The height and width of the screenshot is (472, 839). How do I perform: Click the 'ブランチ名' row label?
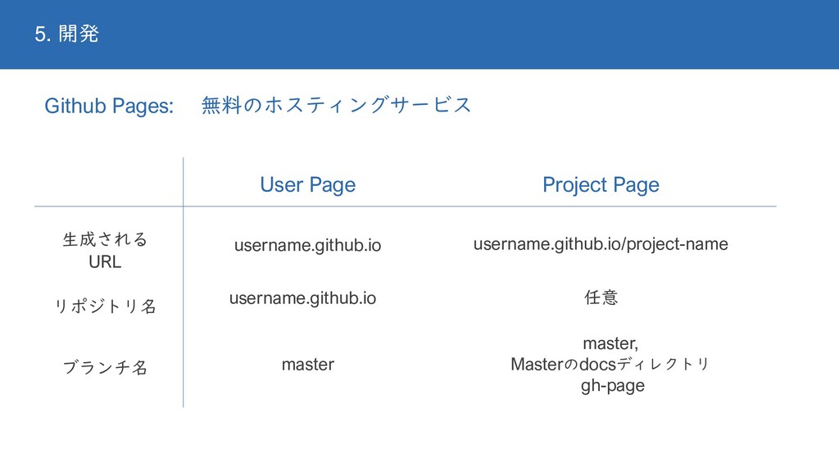tap(105, 367)
